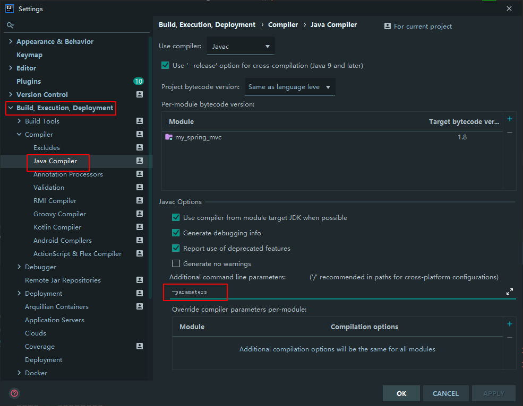Click the help question mark icon
Screen dimensions: 523x406
14,393
